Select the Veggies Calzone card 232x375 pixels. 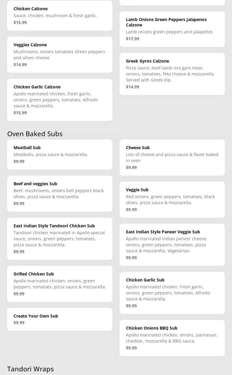(60, 54)
